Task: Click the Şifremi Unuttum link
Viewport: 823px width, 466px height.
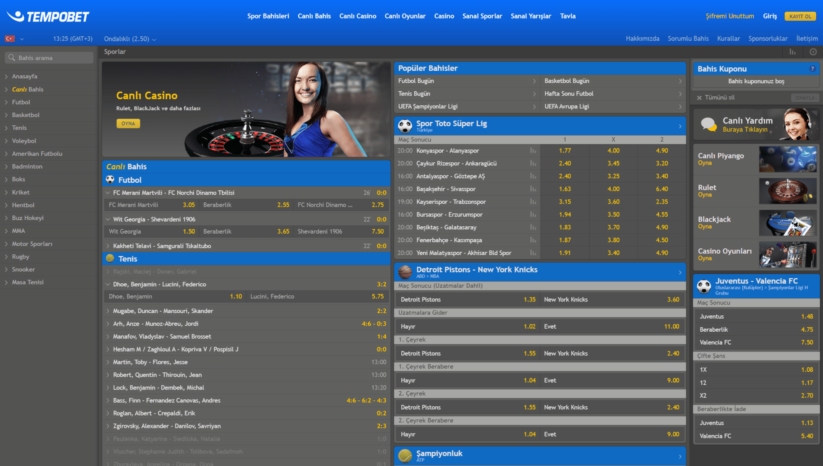Action: (x=730, y=16)
